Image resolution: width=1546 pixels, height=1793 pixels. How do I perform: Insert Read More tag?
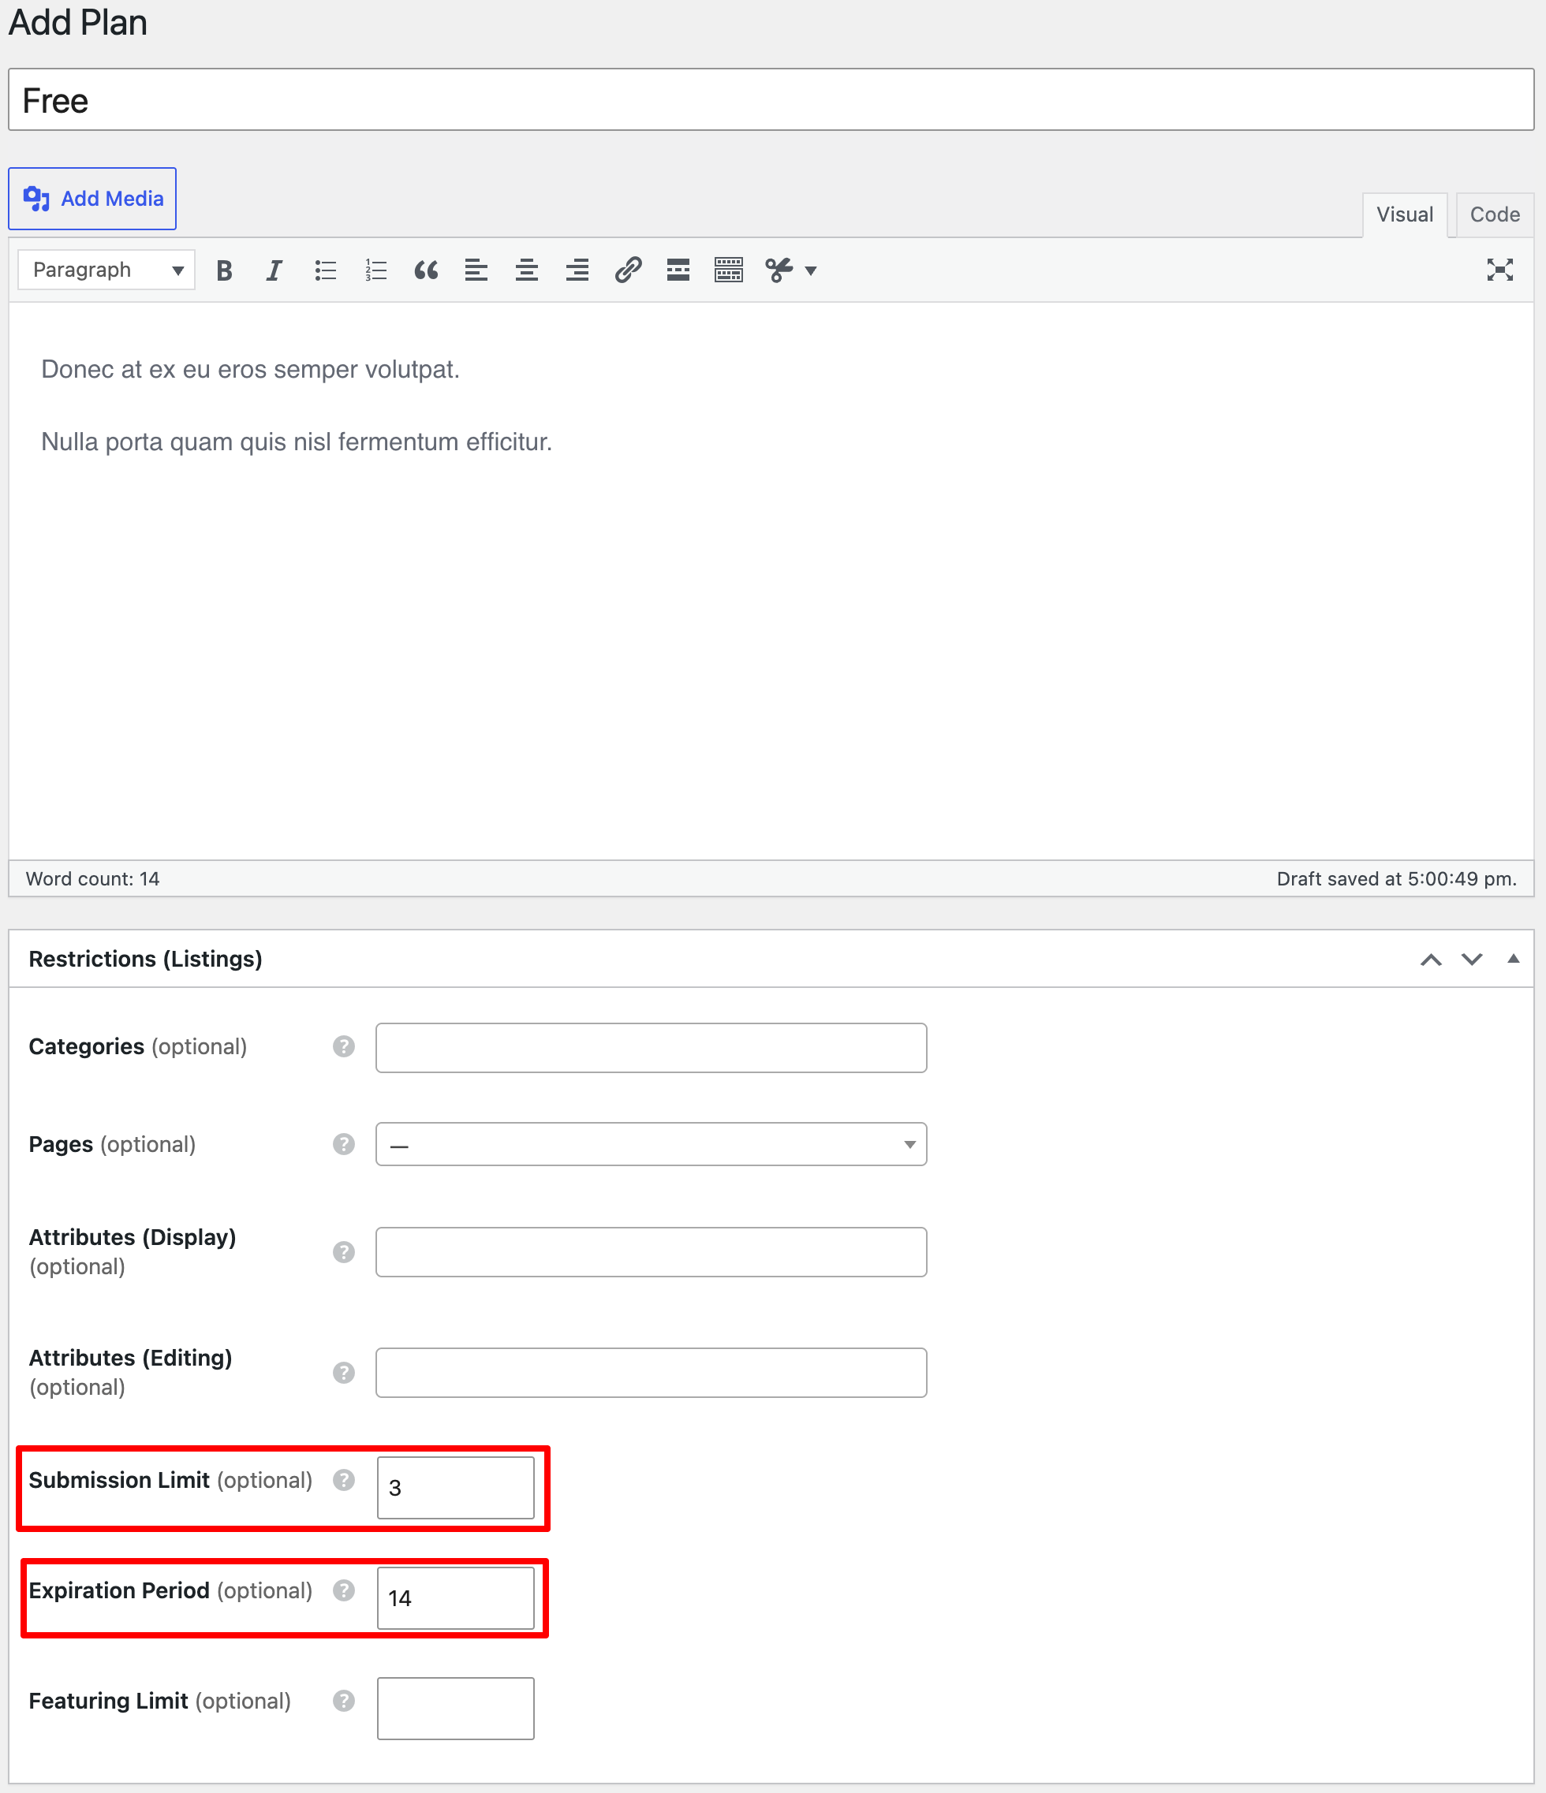678,270
